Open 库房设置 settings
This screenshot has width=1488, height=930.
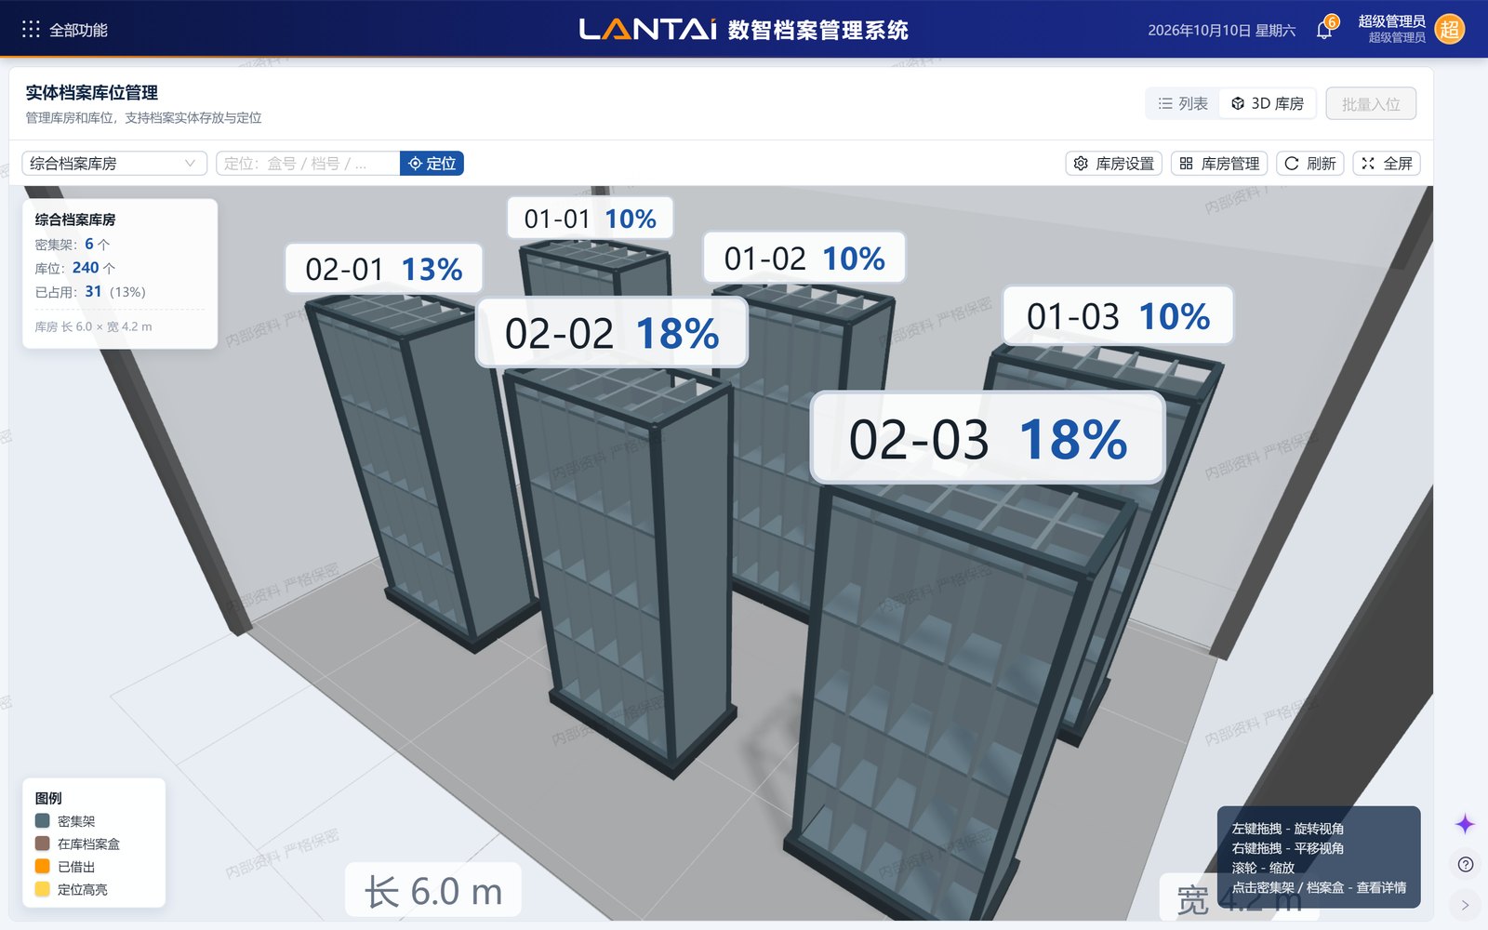point(1114,164)
